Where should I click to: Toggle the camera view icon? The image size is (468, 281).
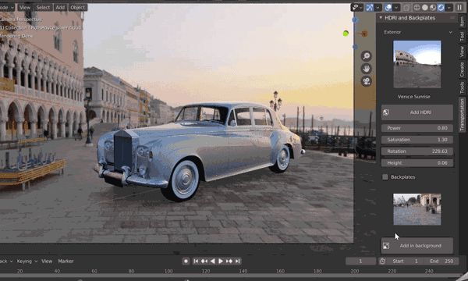(x=367, y=81)
